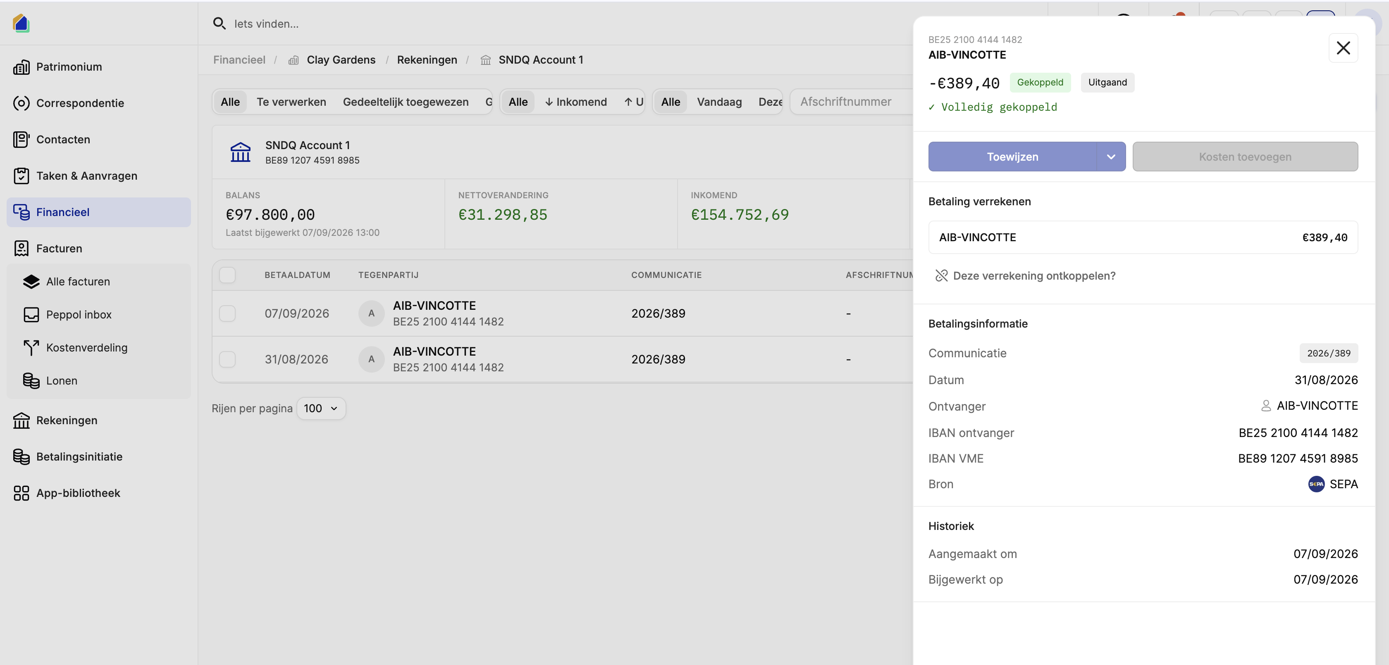Open App-bibliotheek grid icon
Image resolution: width=1389 pixels, height=665 pixels.
(x=21, y=493)
